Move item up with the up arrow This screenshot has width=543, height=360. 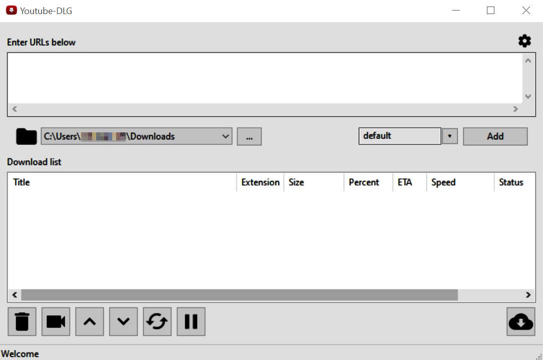(x=90, y=321)
